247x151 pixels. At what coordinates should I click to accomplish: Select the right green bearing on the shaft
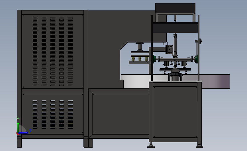[x=196, y=59]
